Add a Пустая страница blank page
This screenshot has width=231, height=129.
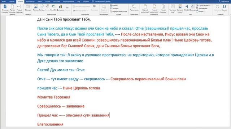click(12, 9)
